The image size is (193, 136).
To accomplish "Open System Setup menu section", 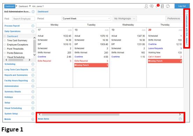I will point(11,114).
